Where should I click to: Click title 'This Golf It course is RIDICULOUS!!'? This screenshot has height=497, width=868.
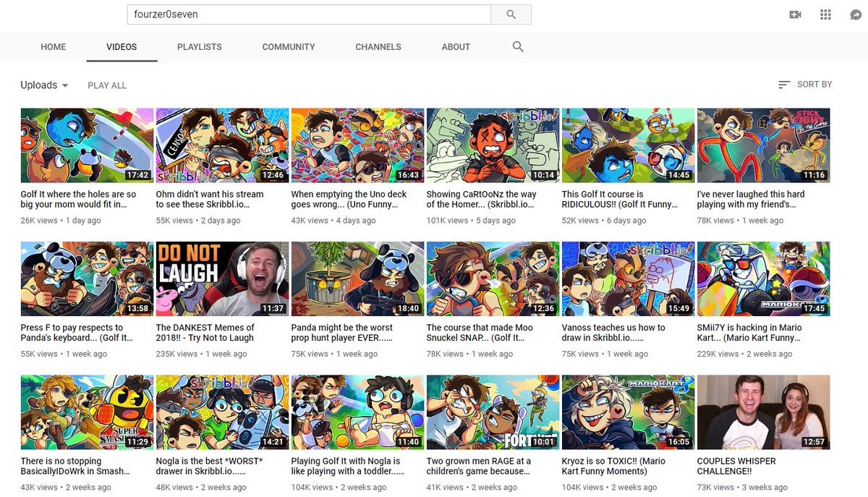click(x=620, y=200)
